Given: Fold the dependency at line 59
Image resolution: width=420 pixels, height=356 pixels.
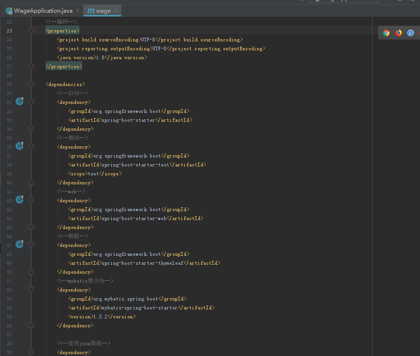Looking at the screenshot, I should click(x=31, y=352).
